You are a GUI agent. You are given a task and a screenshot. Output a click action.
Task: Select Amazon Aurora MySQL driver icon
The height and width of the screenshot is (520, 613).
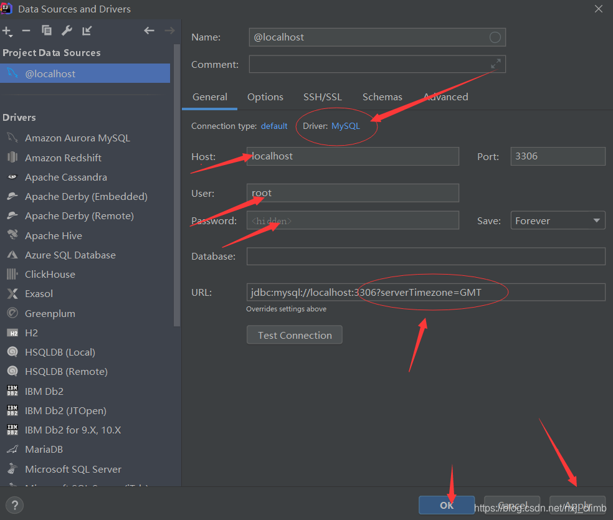coord(12,138)
